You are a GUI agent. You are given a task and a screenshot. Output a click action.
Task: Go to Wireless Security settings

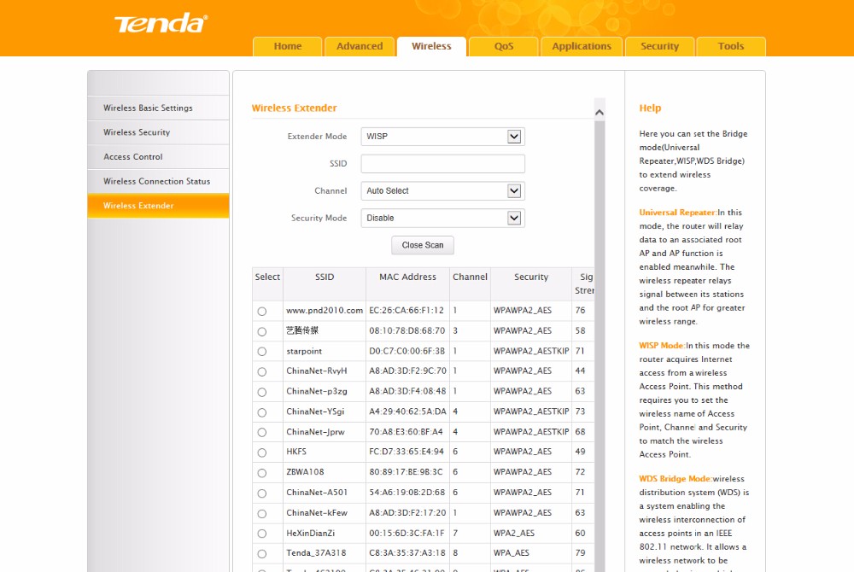click(x=137, y=132)
